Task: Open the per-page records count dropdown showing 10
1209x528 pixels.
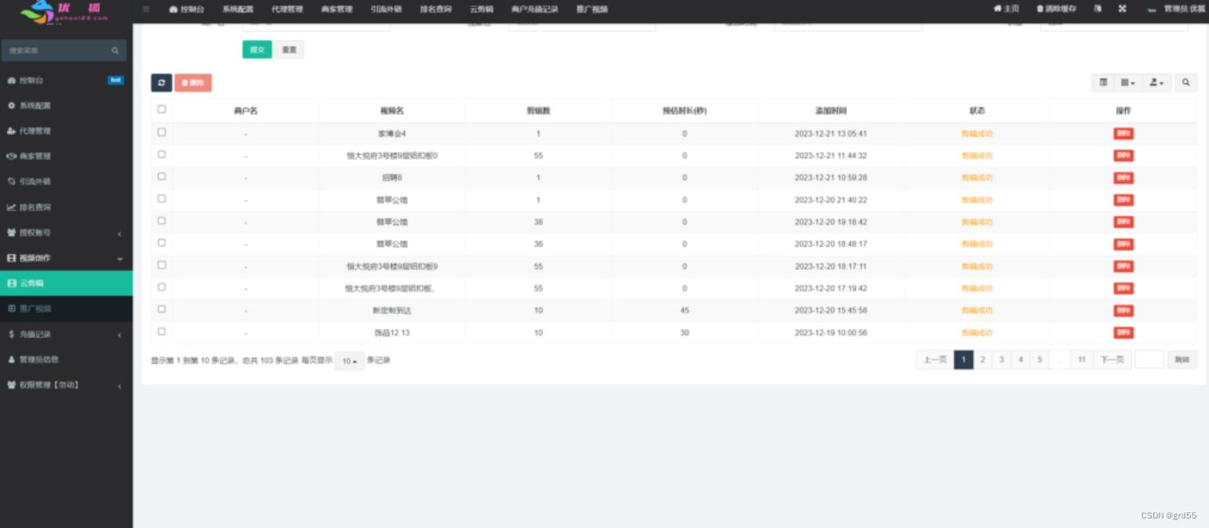Action: 349,361
